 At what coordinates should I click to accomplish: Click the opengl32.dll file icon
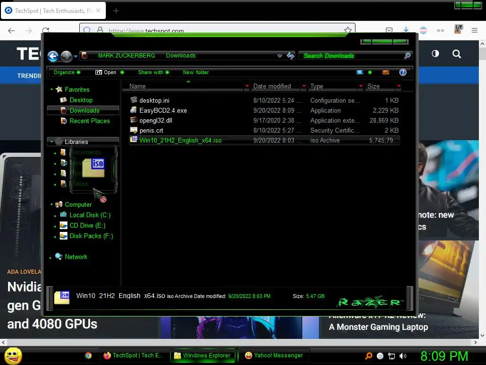point(133,120)
